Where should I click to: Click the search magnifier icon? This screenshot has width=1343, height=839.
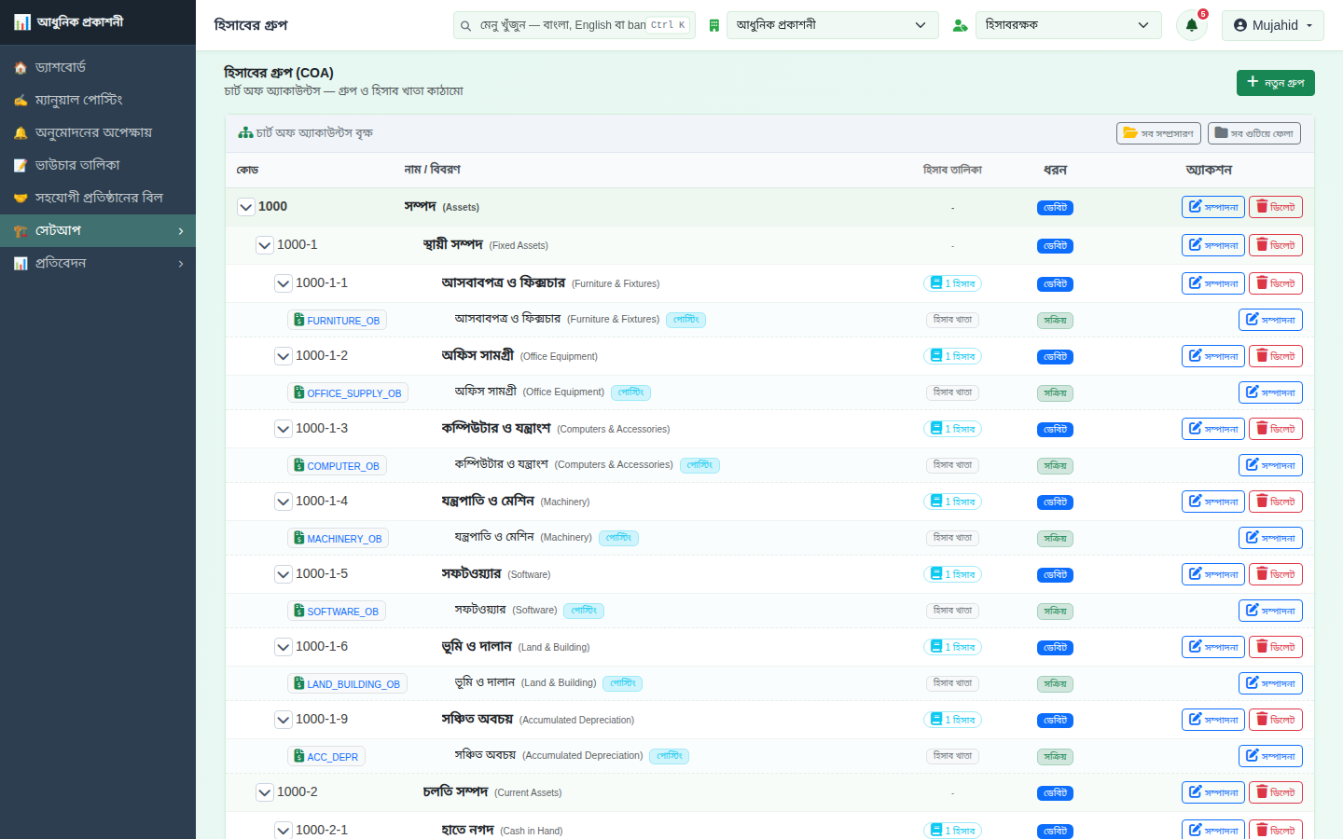tap(465, 25)
